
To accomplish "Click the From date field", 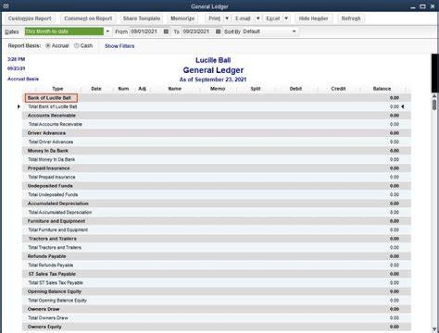I will point(146,32).
